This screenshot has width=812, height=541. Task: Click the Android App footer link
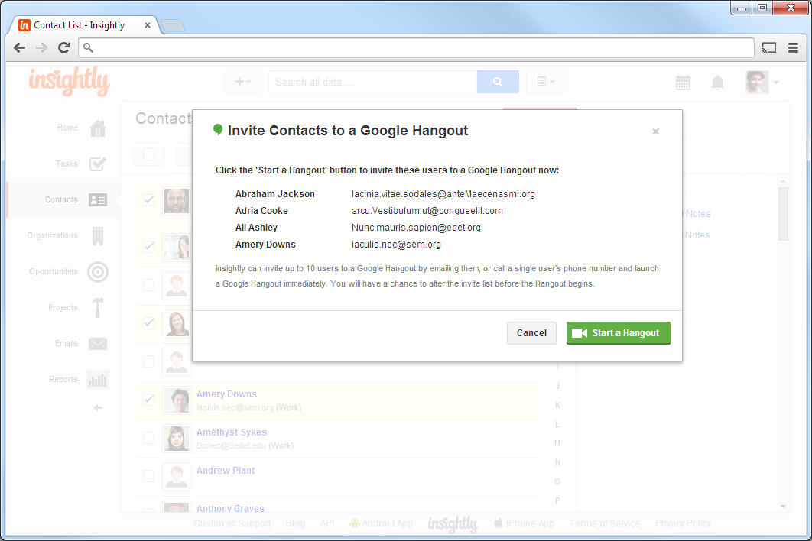(381, 523)
